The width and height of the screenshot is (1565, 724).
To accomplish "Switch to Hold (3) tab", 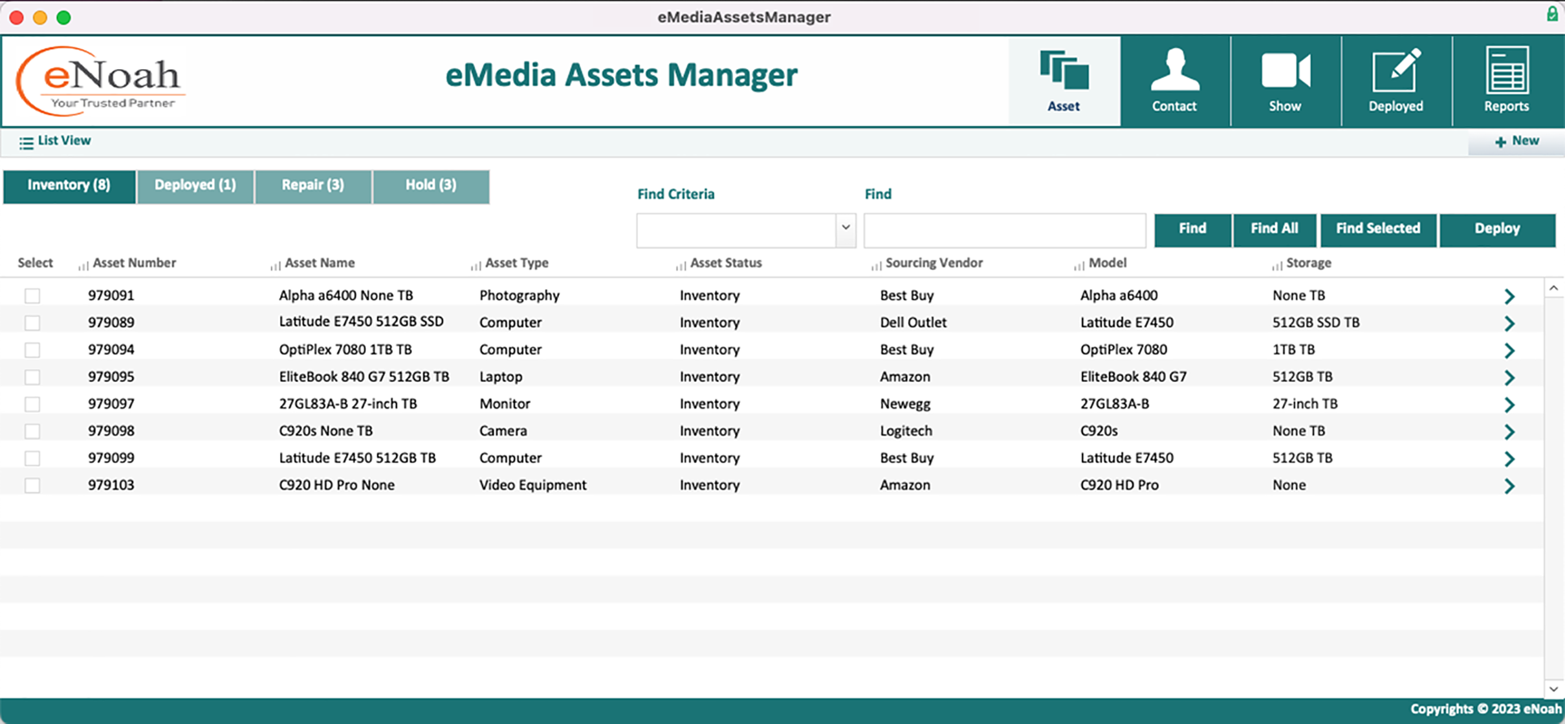I will tap(431, 186).
